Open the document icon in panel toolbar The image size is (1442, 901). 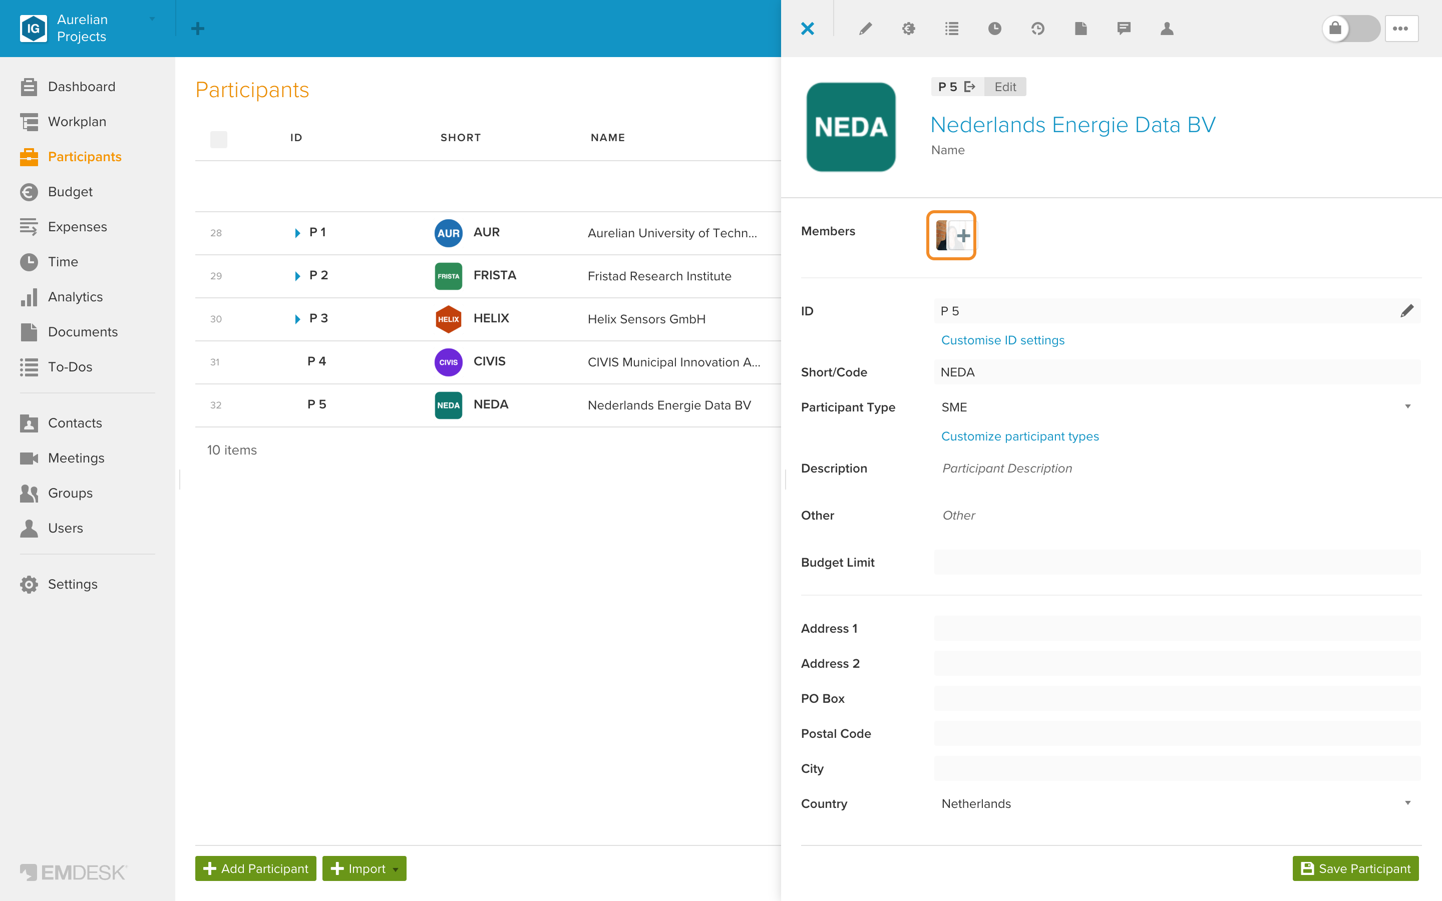coord(1080,29)
